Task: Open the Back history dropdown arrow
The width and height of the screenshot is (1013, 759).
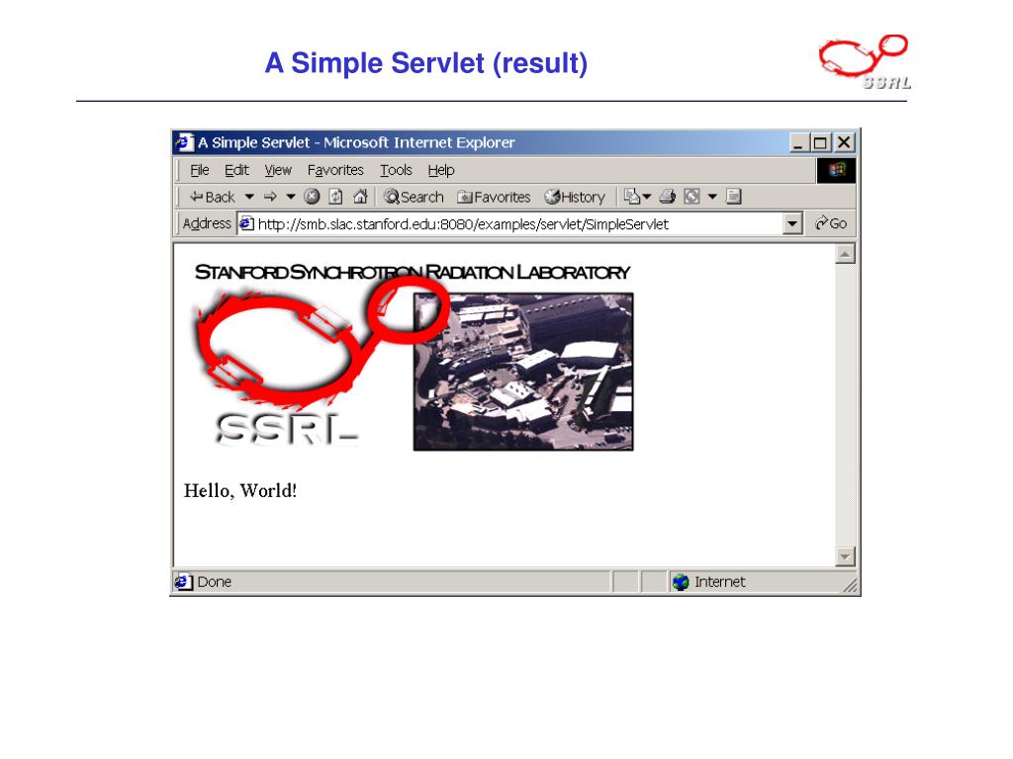Action: point(249,197)
